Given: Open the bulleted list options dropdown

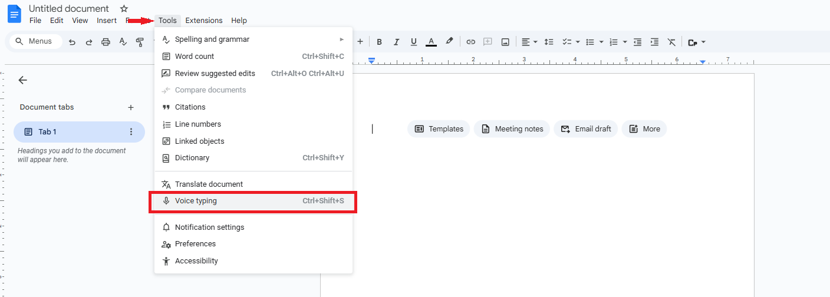Looking at the screenshot, I should pos(601,42).
